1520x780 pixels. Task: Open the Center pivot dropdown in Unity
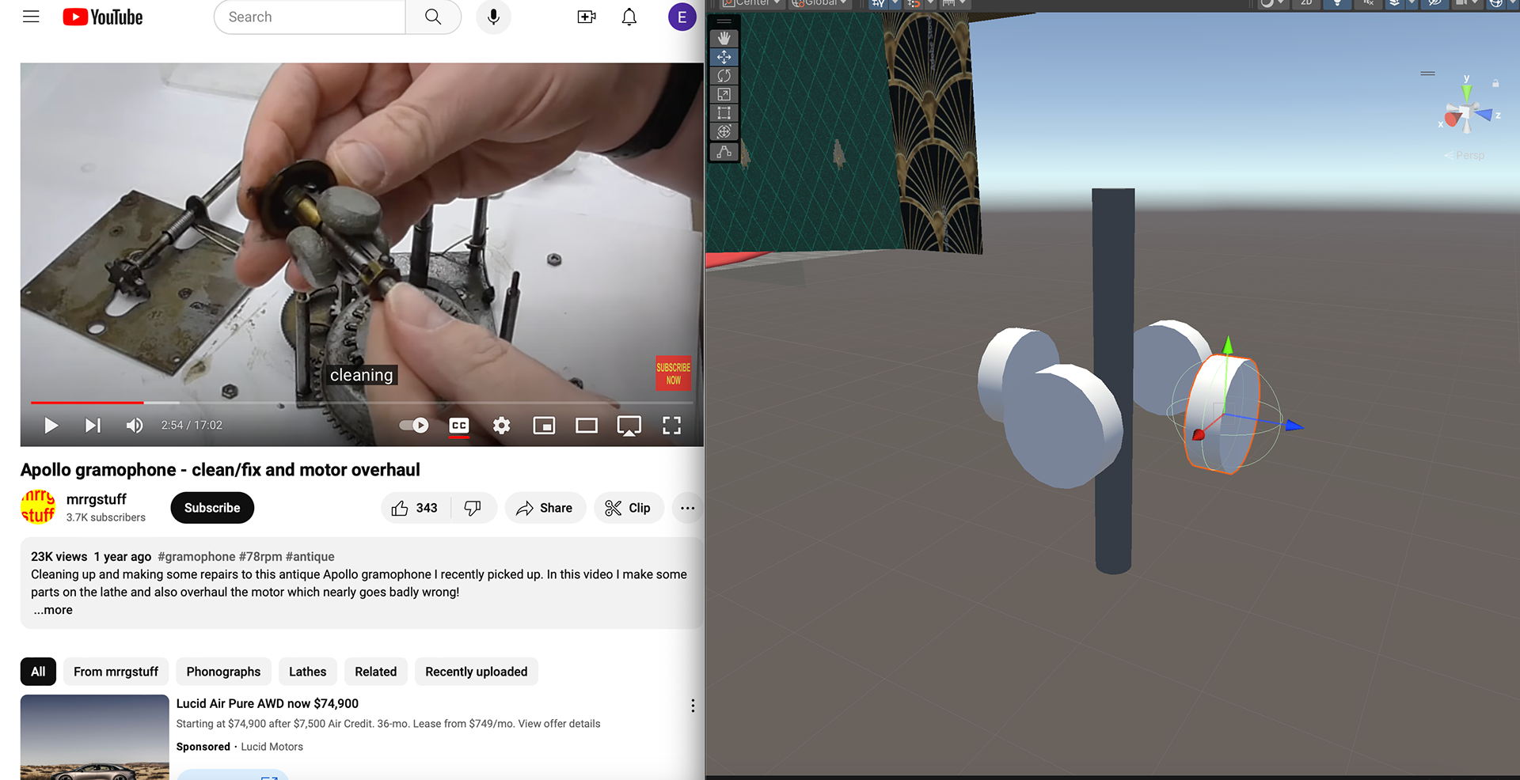(x=752, y=3)
